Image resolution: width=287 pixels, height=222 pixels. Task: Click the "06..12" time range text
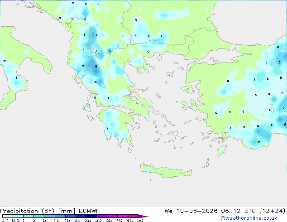(x=231, y=211)
